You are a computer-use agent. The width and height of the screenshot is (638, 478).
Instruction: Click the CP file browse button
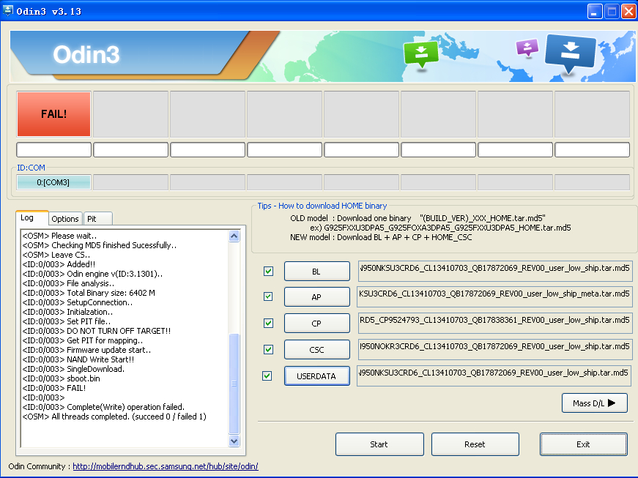[x=316, y=324]
